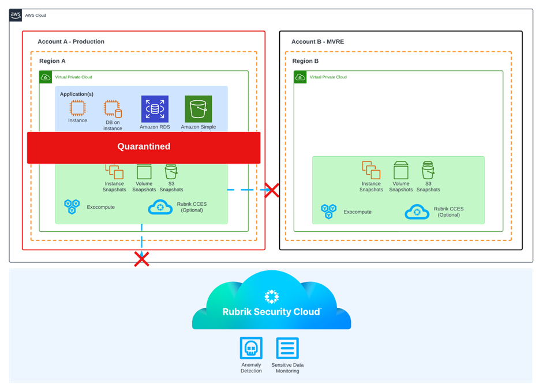Image resolution: width=558 pixels, height=392 pixels.
Task: Select the Exocompute icon in Region A
Action: pos(72,206)
